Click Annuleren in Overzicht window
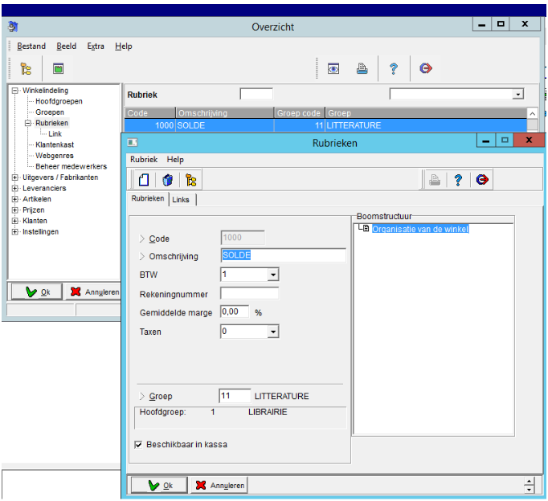The width and height of the screenshot is (548, 501). (x=94, y=292)
